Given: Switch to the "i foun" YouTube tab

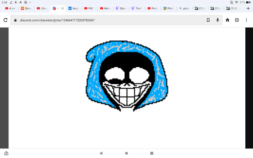Looking at the screenshot, I should pos(42,8).
